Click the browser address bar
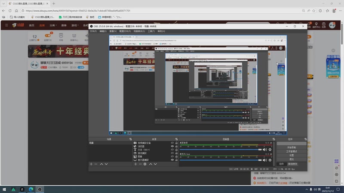Image resolution: width=344 pixels, height=193 pixels. click(161, 10)
